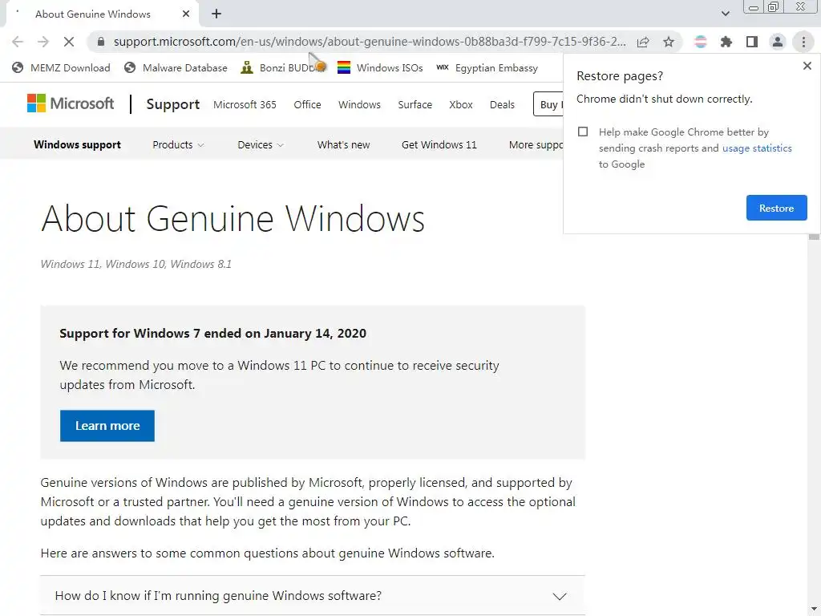Click the Microsoft logo

click(71, 103)
